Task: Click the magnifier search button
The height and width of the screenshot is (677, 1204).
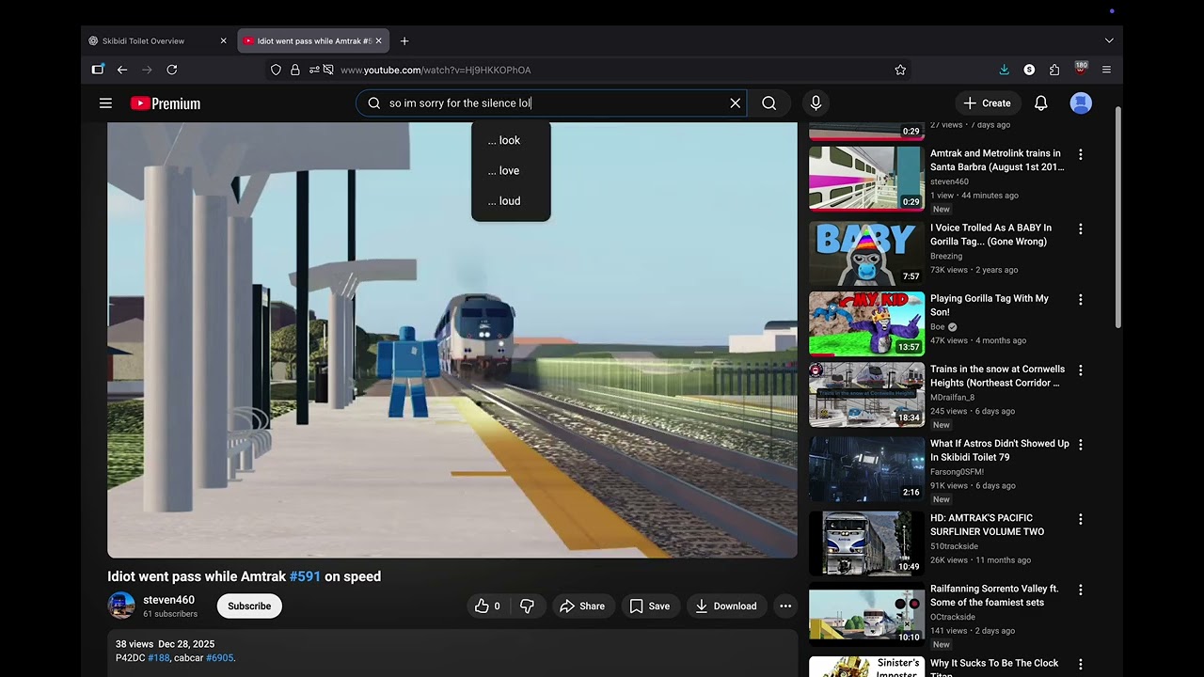Action: (x=769, y=103)
